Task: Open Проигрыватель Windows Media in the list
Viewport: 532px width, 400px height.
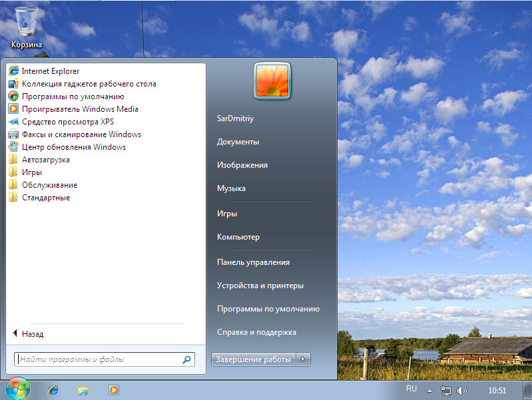Action: [80, 109]
